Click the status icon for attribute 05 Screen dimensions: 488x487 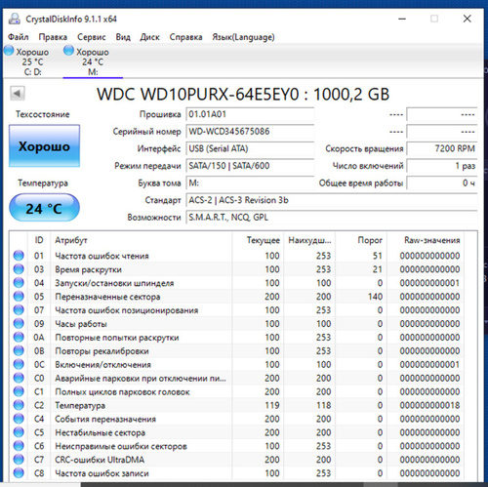19,297
